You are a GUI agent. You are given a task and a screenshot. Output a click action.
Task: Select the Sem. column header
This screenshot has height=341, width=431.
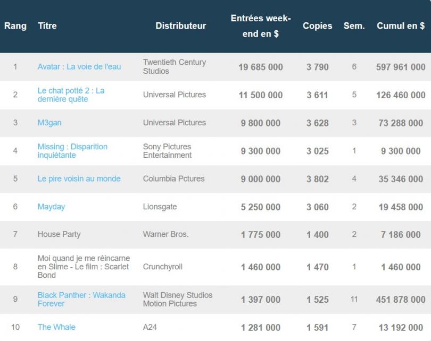[x=354, y=26]
